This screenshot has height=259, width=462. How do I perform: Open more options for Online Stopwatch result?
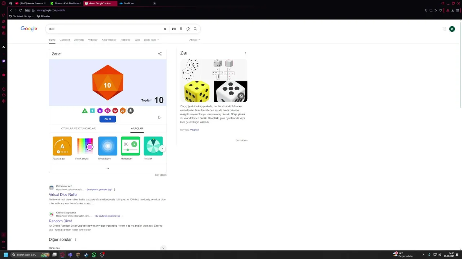123,216
